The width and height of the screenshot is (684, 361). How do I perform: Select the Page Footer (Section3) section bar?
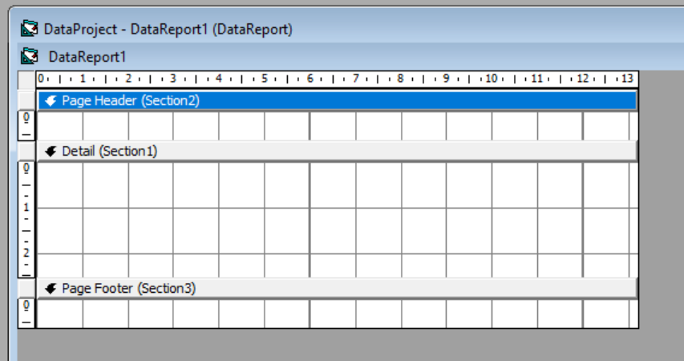tap(338, 289)
